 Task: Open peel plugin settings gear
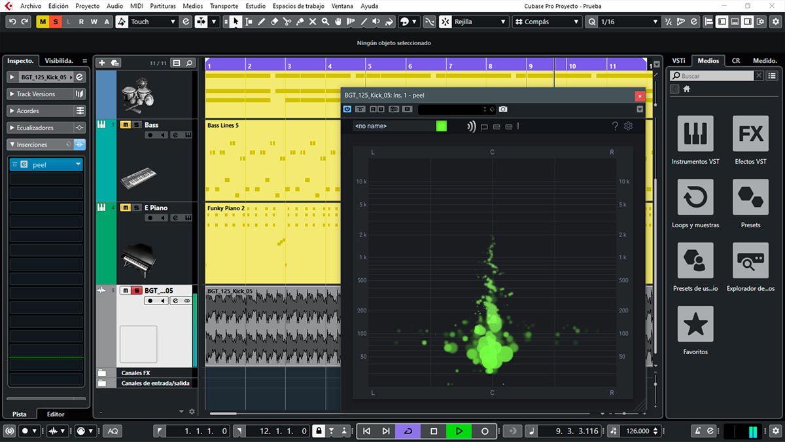click(629, 126)
